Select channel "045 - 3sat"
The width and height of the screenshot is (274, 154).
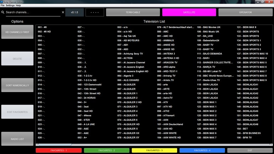click(83, 107)
